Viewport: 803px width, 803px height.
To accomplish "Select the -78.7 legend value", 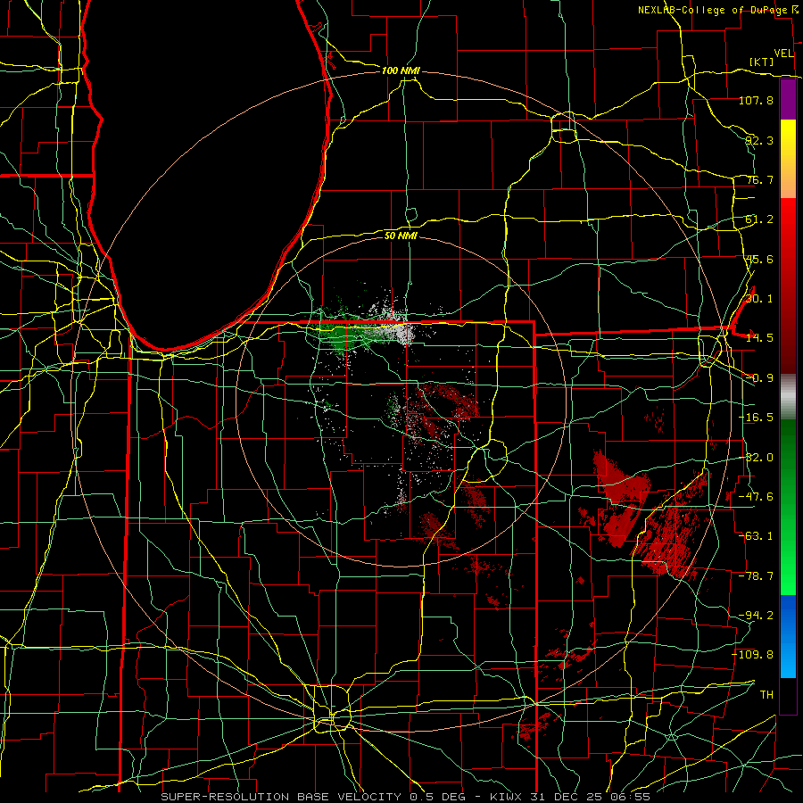I will tap(756, 576).
